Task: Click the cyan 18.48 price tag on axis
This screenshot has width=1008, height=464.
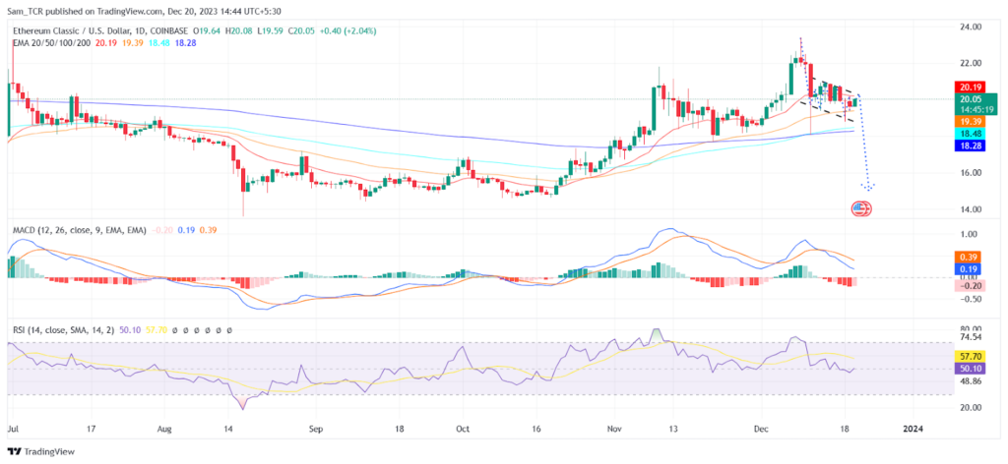Action: tap(970, 134)
